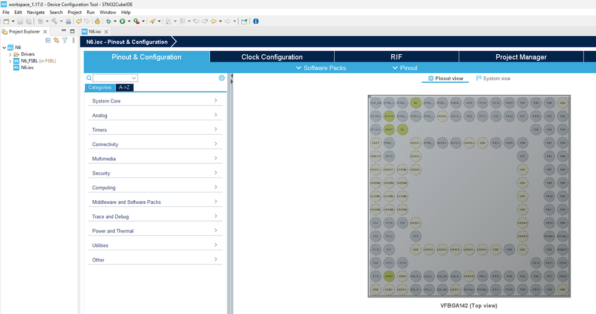Open the Project menu
Screen dimensions: 596x314
click(x=75, y=12)
